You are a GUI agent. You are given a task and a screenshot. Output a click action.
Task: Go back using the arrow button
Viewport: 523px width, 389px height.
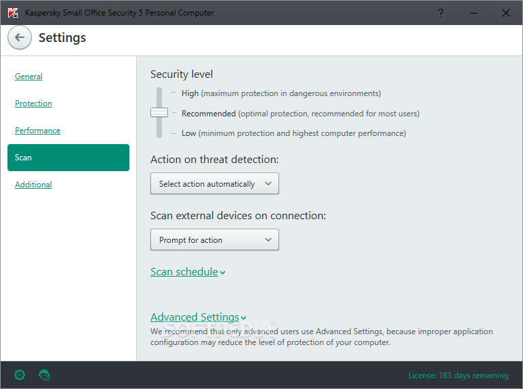click(x=20, y=38)
